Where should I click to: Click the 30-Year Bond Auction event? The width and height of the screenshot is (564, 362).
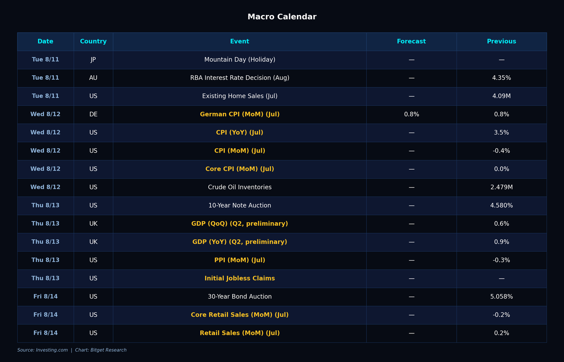point(240,297)
